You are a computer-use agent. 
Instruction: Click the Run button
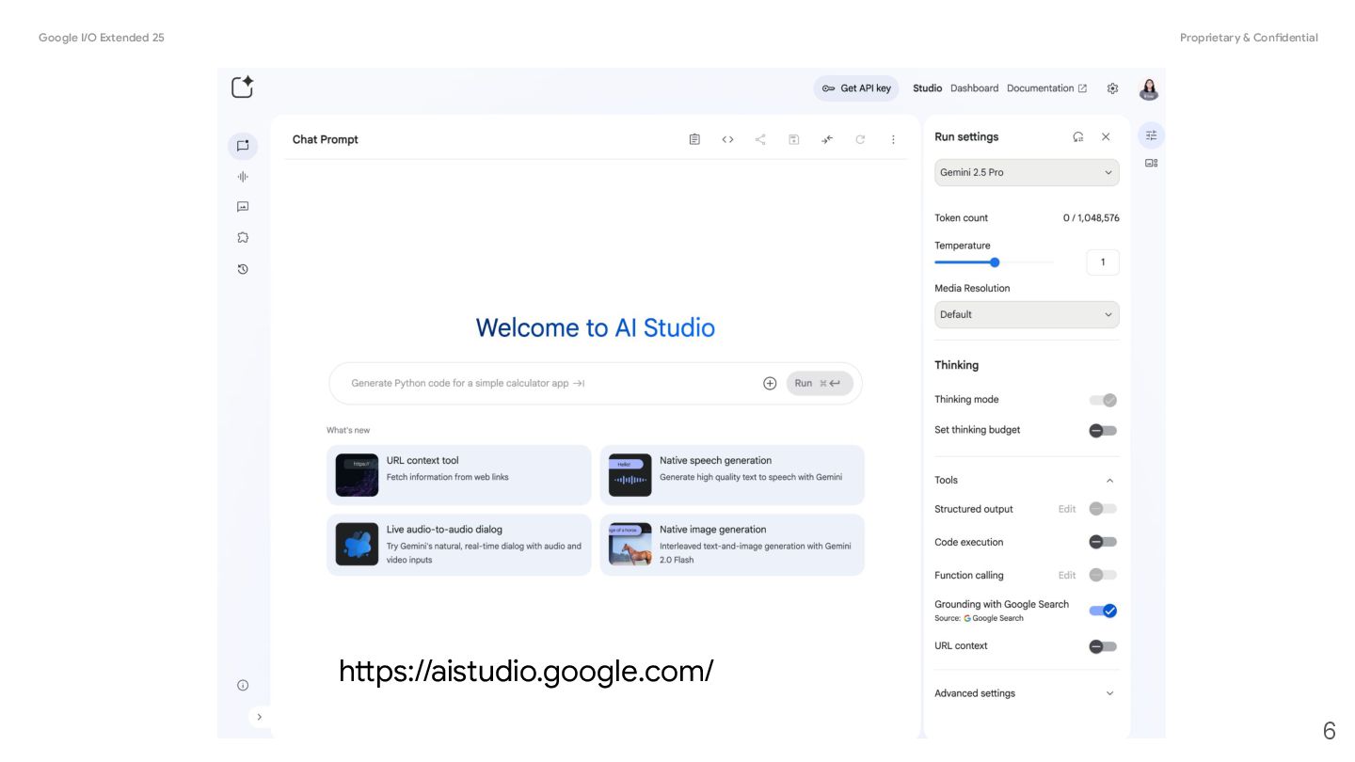pyautogui.click(x=820, y=383)
